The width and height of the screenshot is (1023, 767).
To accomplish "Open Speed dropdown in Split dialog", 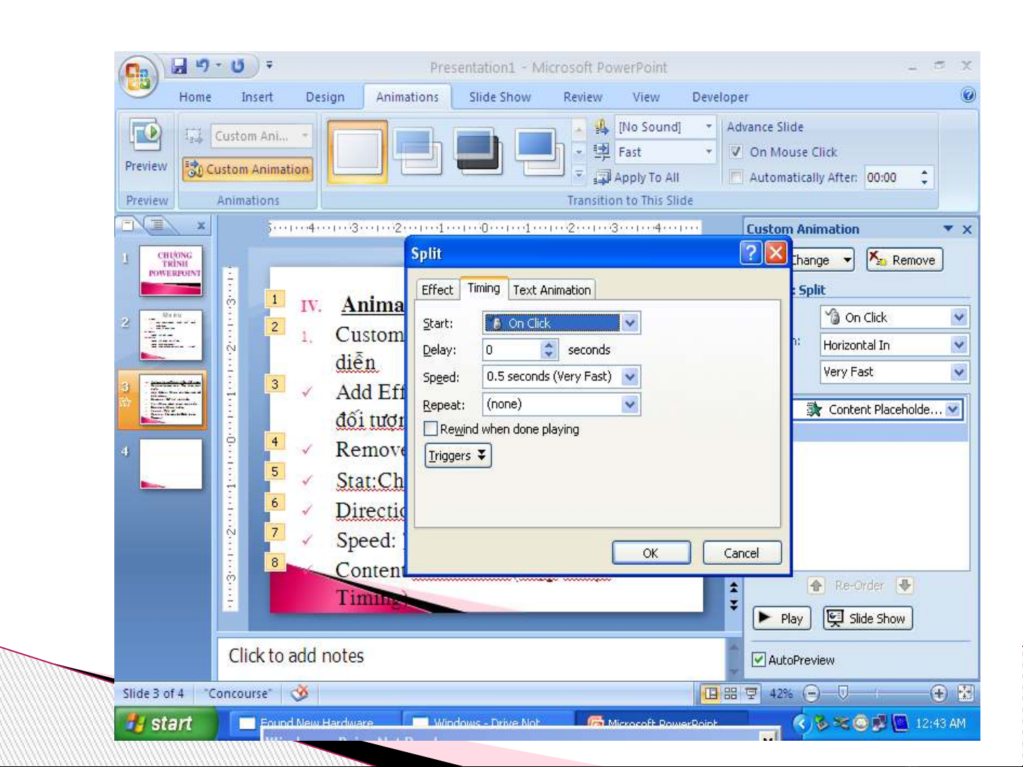I will (x=630, y=377).
